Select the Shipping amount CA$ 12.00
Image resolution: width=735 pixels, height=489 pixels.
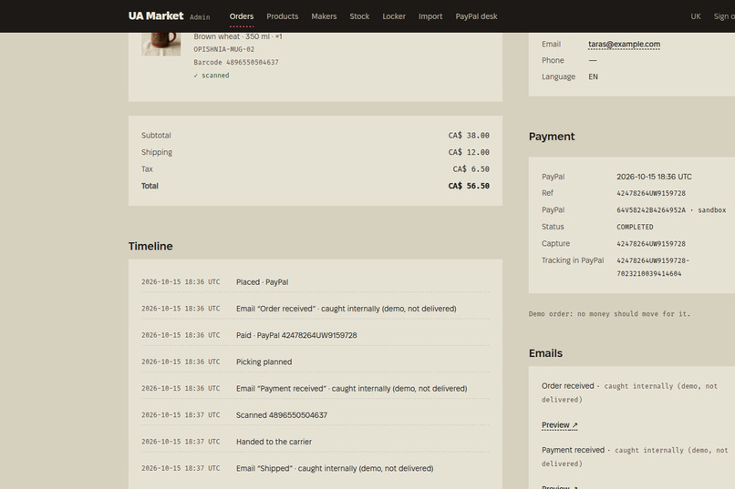[x=469, y=152]
